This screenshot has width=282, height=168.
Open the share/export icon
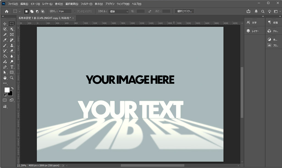[249, 11]
